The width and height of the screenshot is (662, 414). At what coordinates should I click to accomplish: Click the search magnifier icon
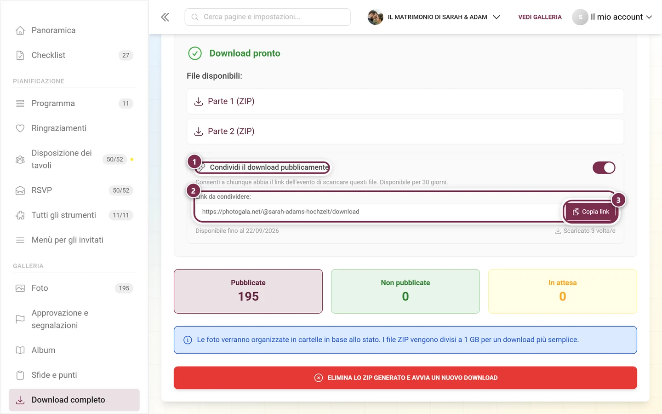tap(195, 17)
